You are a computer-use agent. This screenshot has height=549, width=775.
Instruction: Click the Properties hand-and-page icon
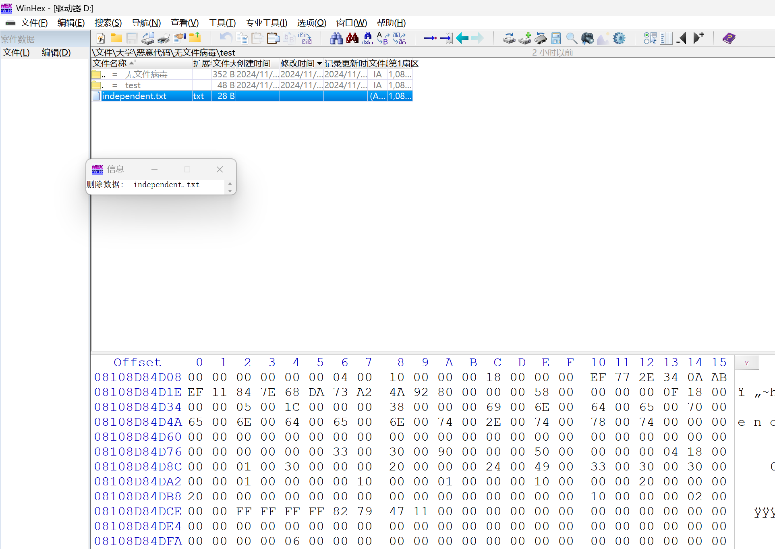click(179, 39)
